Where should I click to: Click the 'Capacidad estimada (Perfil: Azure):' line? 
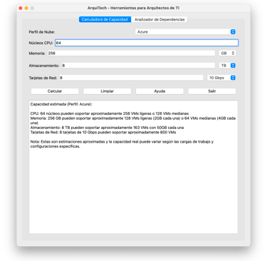pyautogui.click(x=61, y=104)
